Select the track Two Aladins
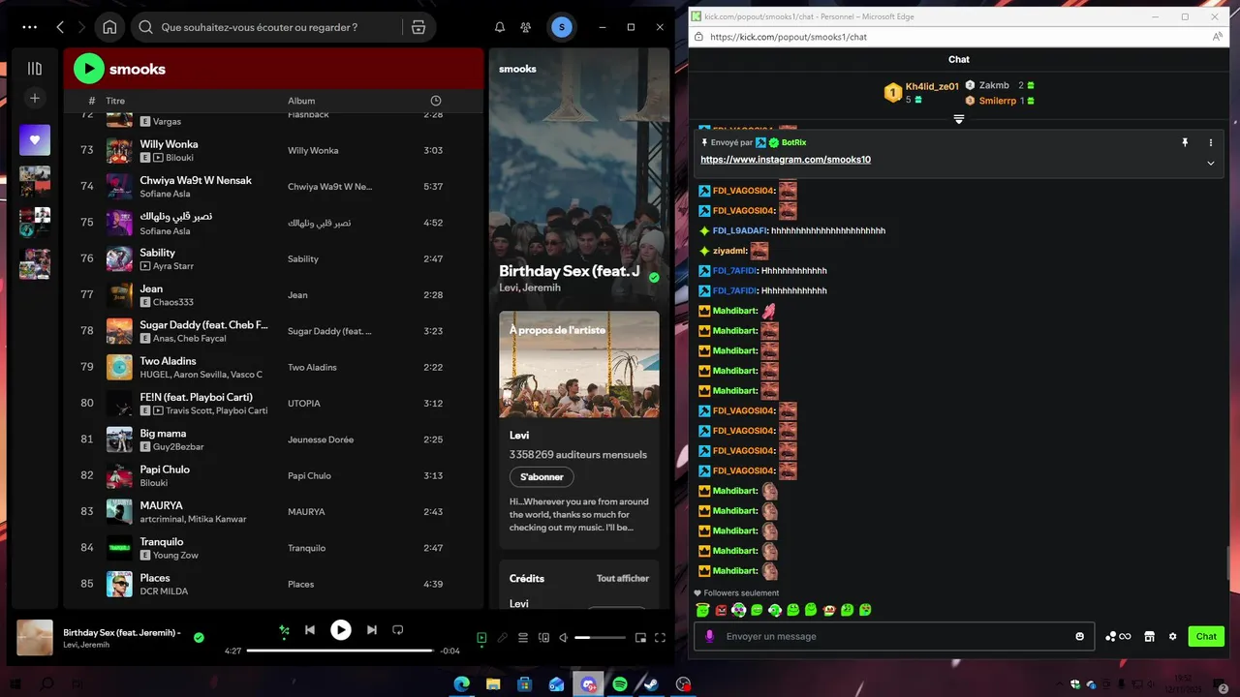Viewport: 1240px width, 697px height. pyautogui.click(x=168, y=361)
